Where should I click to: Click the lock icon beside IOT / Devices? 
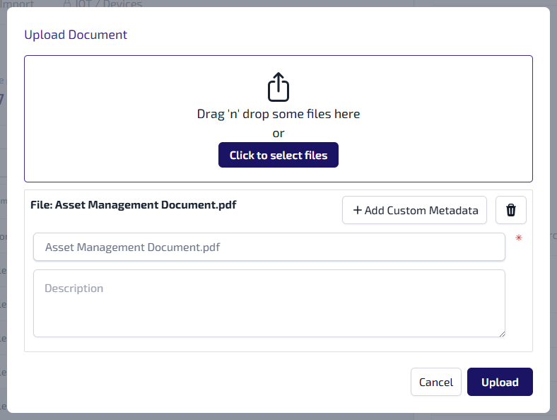(67, 4)
